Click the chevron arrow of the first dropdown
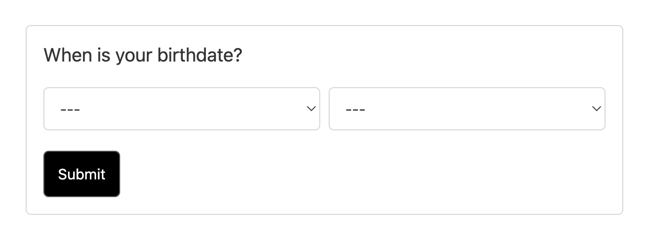The image size is (651, 242). (311, 108)
